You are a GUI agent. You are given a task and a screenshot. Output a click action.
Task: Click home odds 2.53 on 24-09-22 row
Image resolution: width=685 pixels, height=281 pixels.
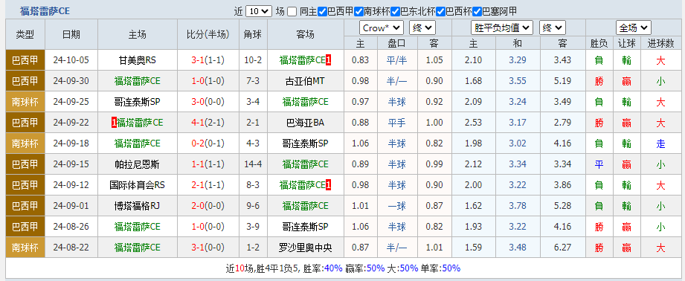474,123
